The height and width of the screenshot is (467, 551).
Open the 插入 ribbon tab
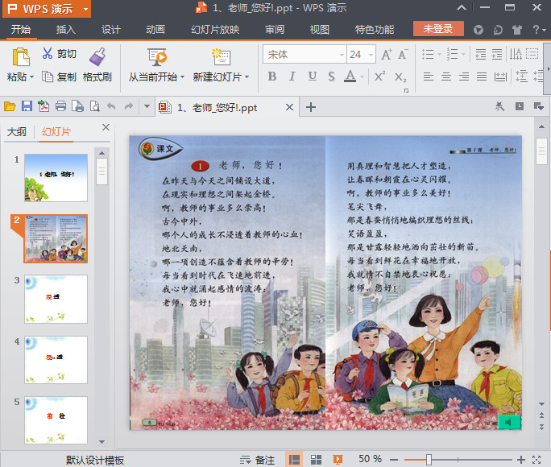[65, 30]
